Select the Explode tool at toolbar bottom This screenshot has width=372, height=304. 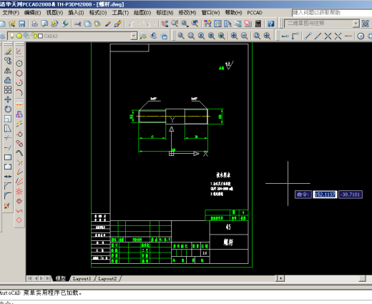click(x=7, y=205)
